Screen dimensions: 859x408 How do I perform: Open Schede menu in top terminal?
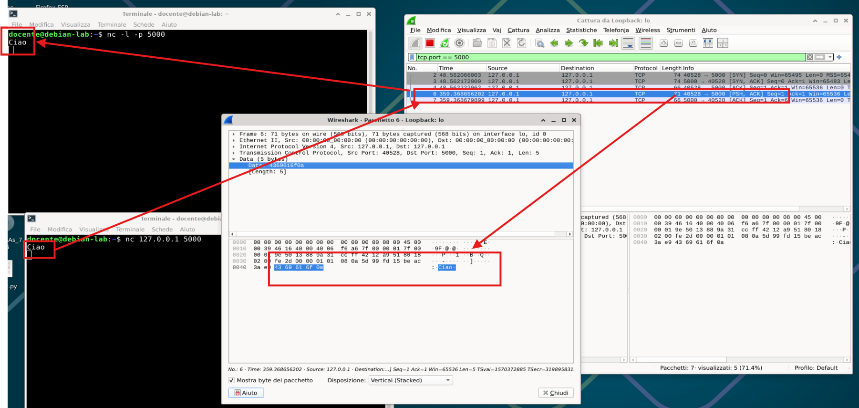click(x=144, y=25)
